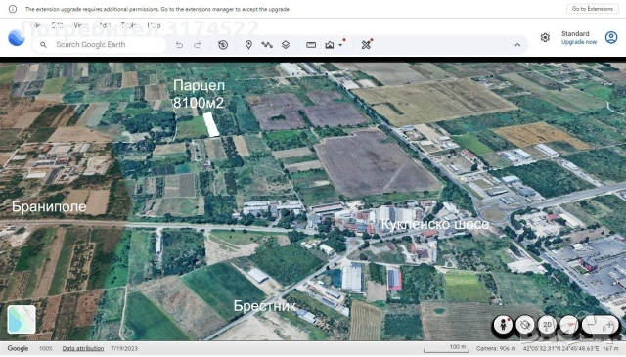This screenshot has width=626, height=357.
Task: Open the Edit menu
Action: tap(58, 25)
